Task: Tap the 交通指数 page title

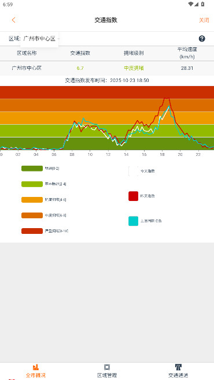Action: tap(106, 20)
